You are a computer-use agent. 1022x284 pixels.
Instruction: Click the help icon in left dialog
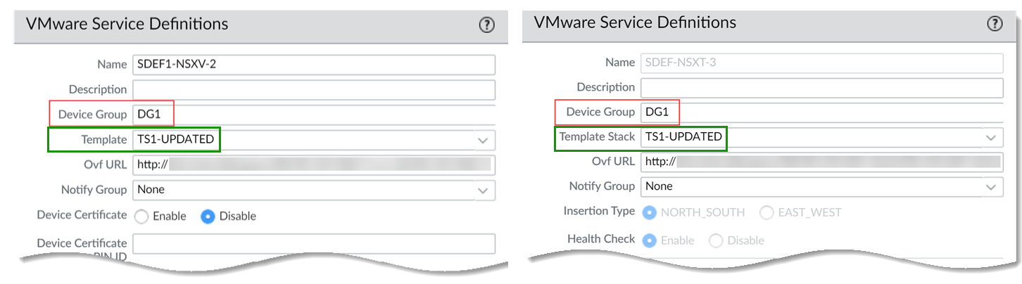pos(486,25)
